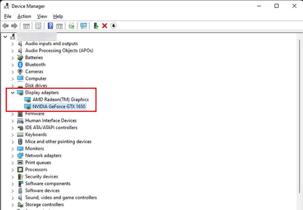Click the Cameras category icon

tap(20, 71)
